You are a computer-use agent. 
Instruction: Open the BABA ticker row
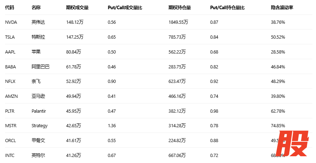(x=11, y=67)
